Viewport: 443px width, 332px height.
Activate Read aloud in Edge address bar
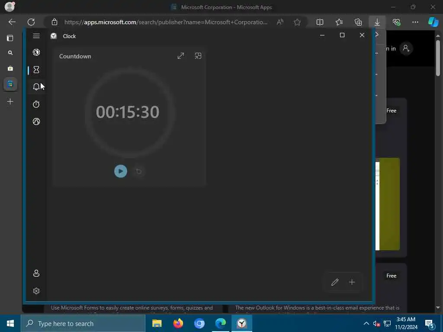tap(280, 22)
